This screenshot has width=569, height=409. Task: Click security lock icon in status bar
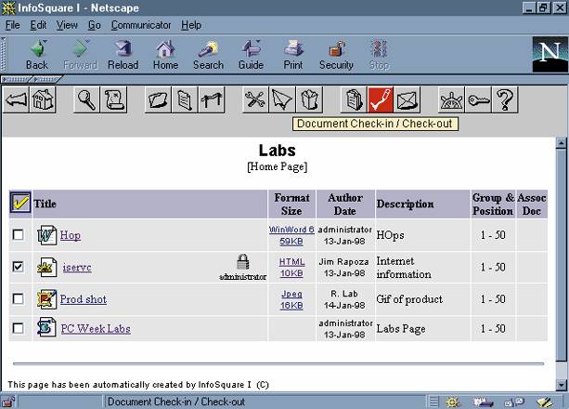[8, 402]
